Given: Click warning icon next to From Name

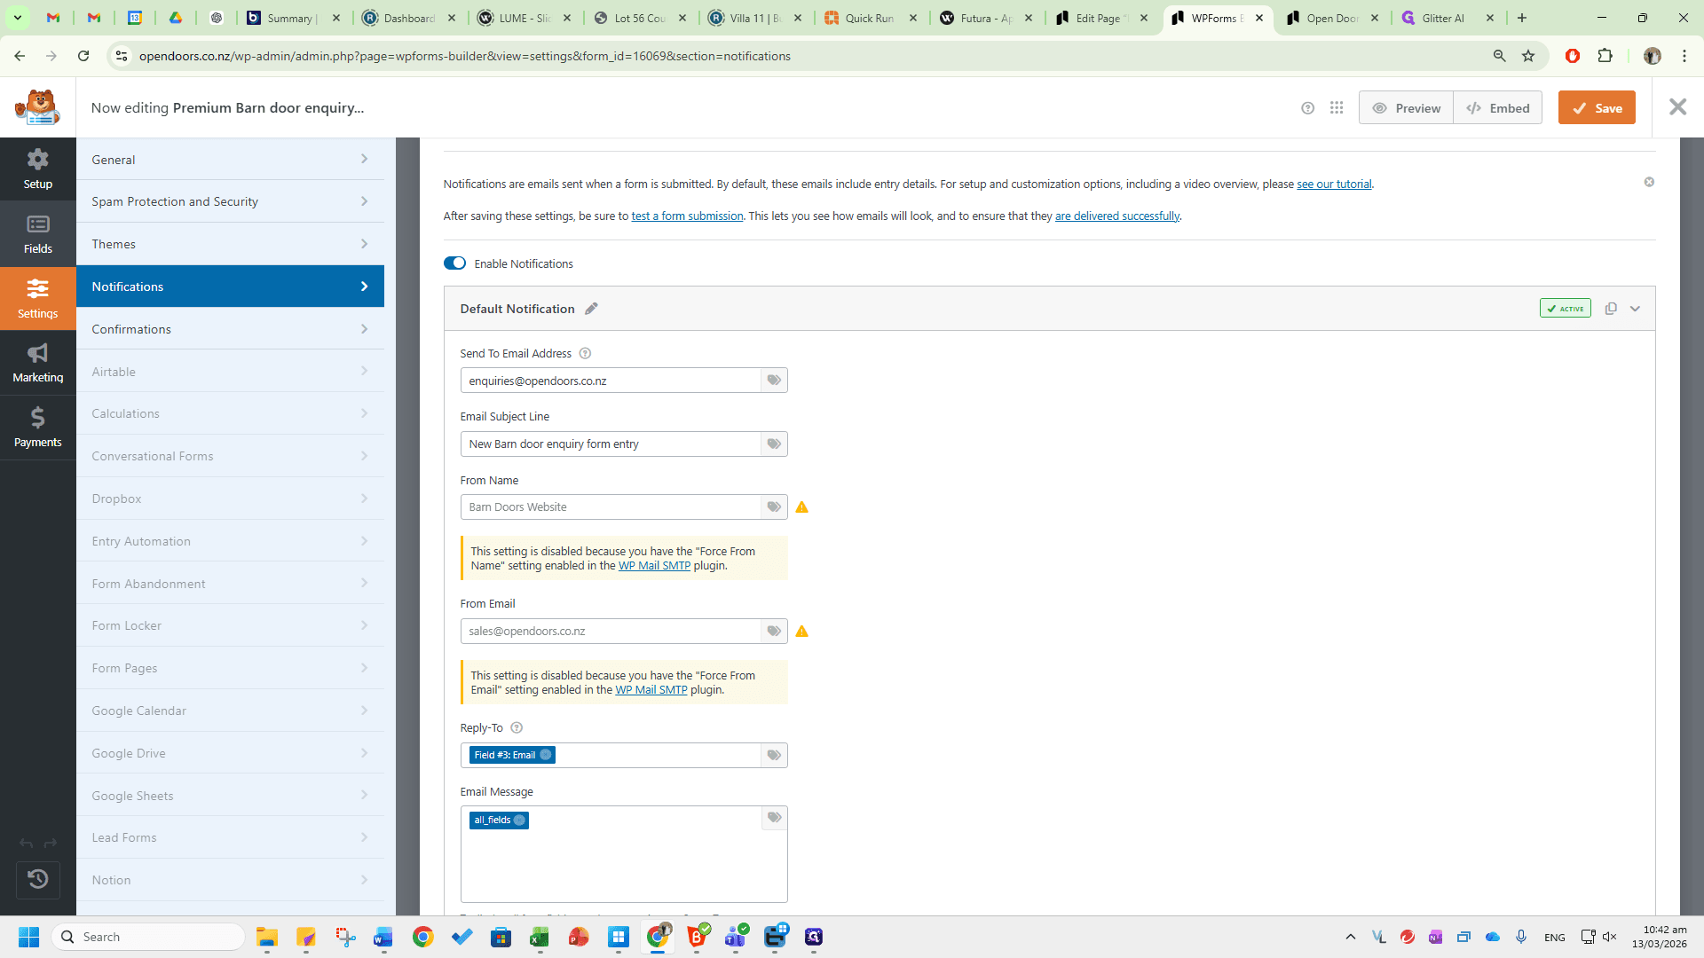Looking at the screenshot, I should [801, 507].
